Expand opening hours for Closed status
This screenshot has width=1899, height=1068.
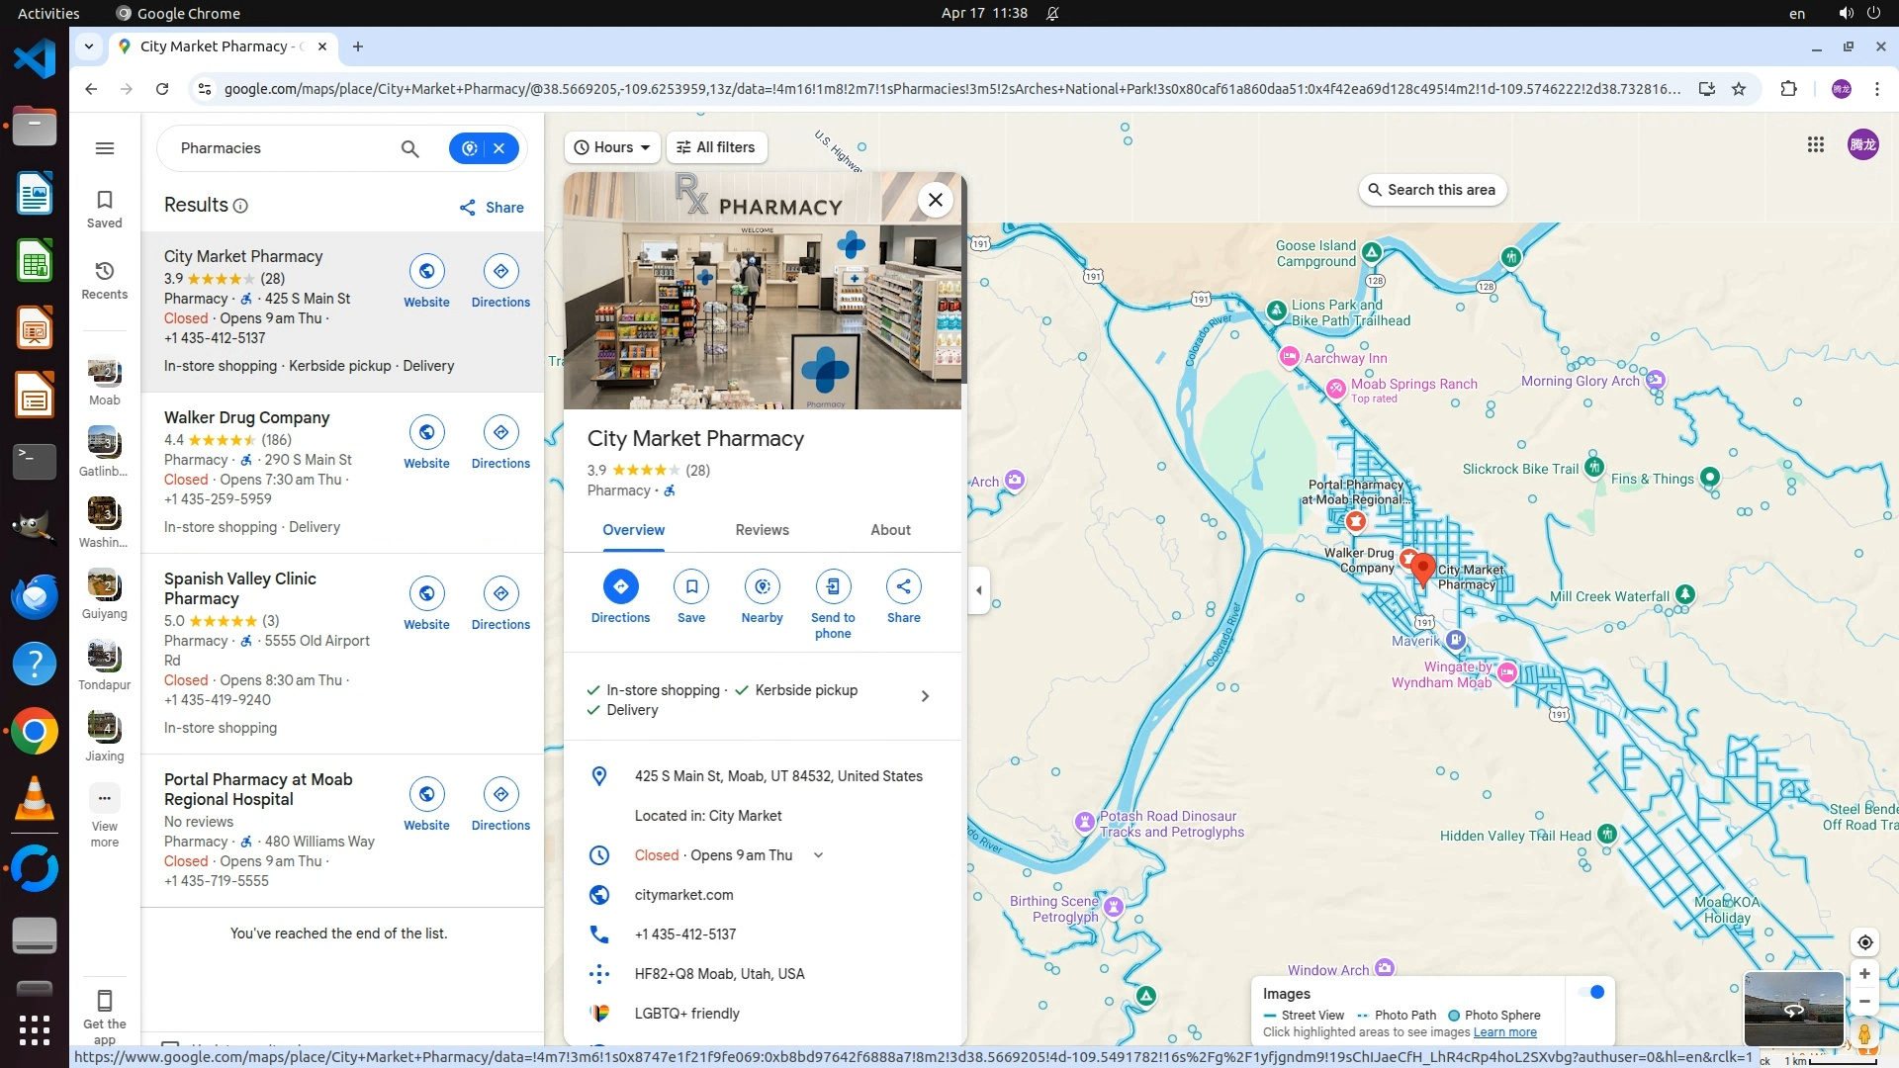[x=818, y=855]
